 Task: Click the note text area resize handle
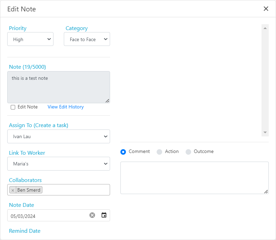107,101
